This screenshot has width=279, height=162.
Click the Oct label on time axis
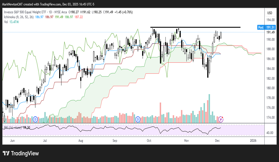pyautogui.click(x=149, y=140)
